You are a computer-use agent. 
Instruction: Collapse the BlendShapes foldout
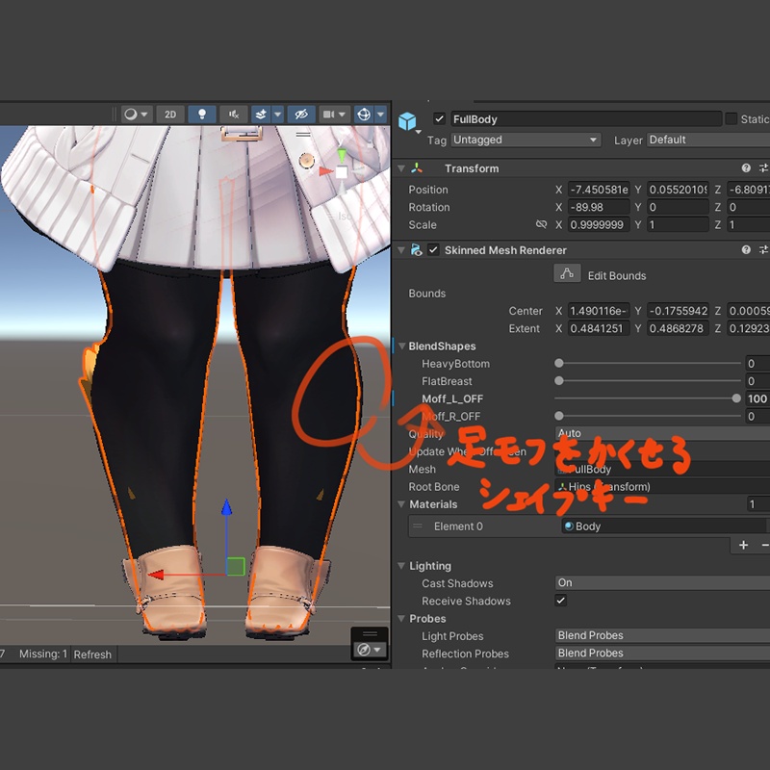[x=401, y=346]
